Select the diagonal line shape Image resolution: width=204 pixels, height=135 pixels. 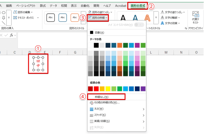tap(4, 23)
